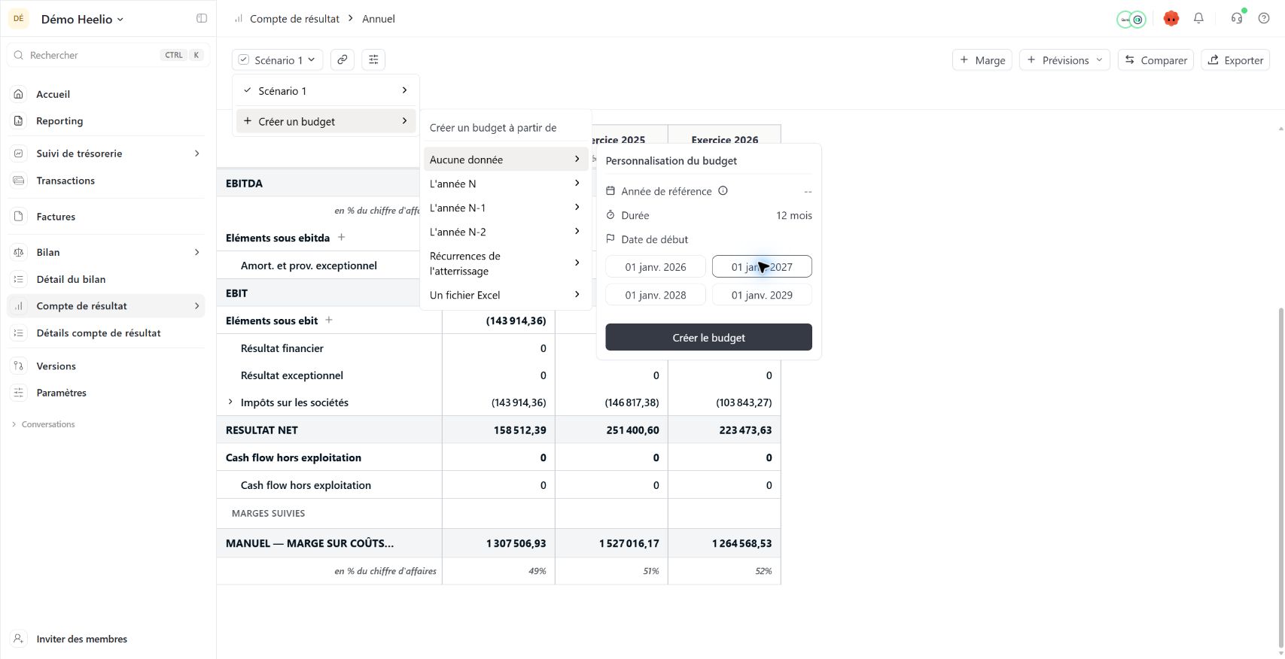Viewport: 1285px width, 659px height.
Task: Click the Exporter button
Action: (x=1235, y=60)
